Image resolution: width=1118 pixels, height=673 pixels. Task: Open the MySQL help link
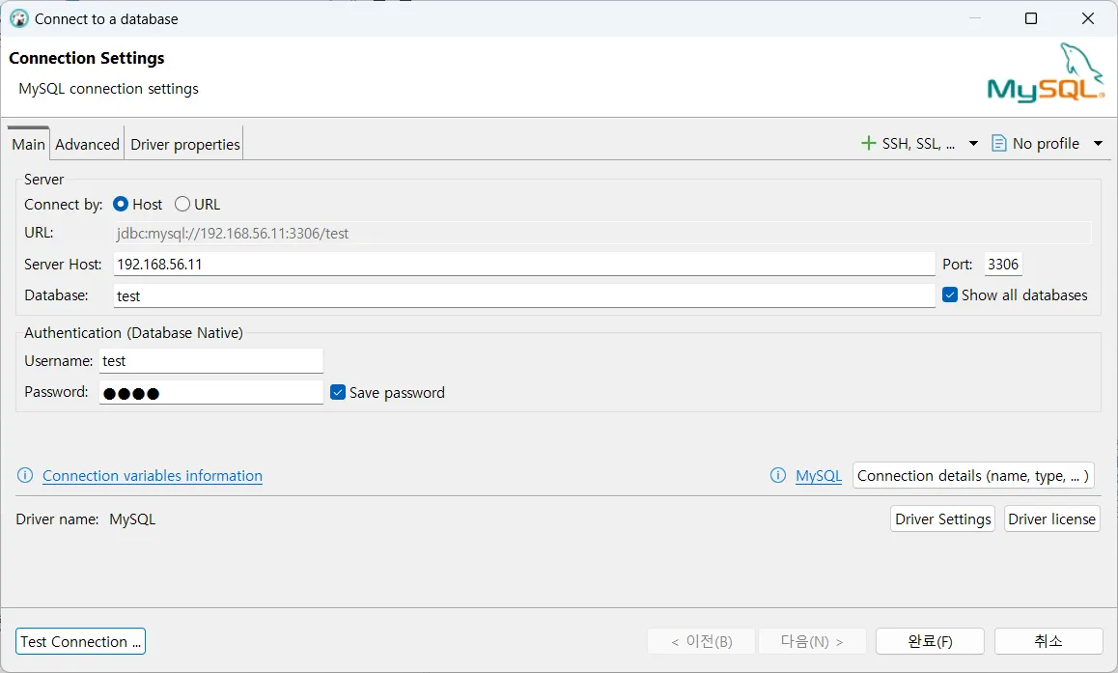pyautogui.click(x=819, y=475)
